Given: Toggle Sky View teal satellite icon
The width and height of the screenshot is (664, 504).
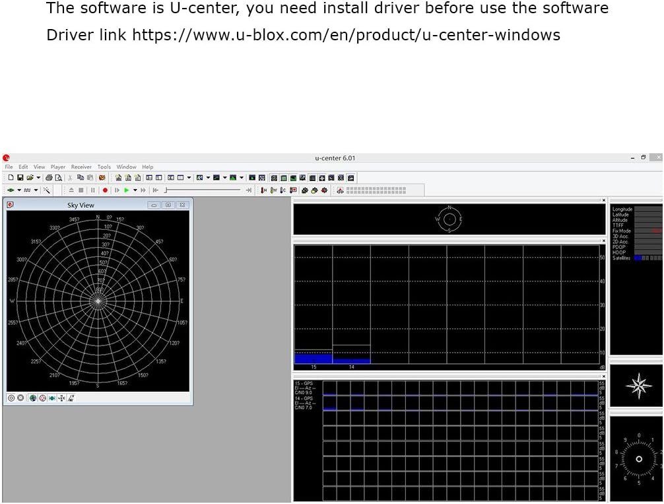Looking at the screenshot, I should click(51, 398).
